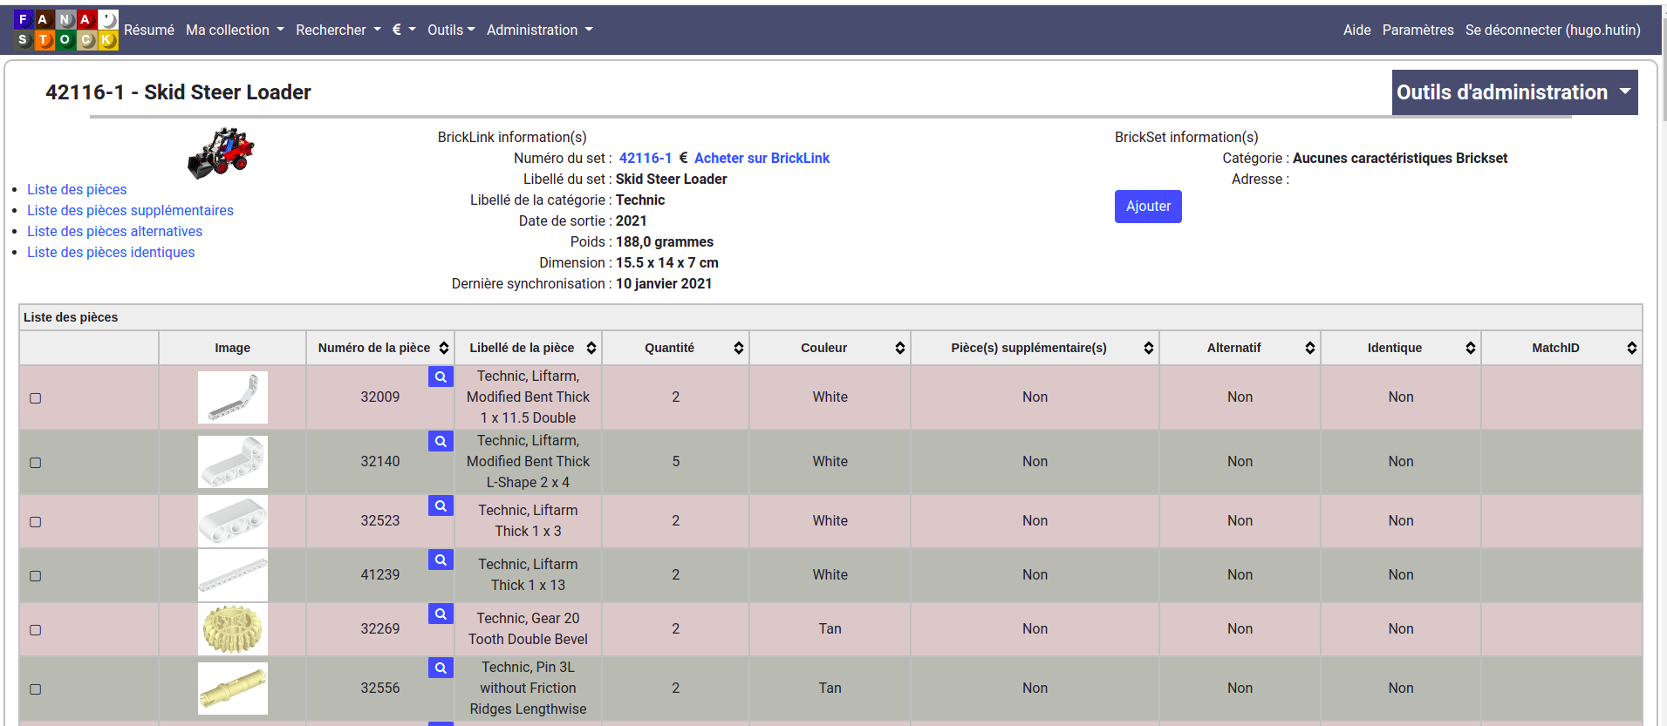Open the Aide page

coord(1356,30)
